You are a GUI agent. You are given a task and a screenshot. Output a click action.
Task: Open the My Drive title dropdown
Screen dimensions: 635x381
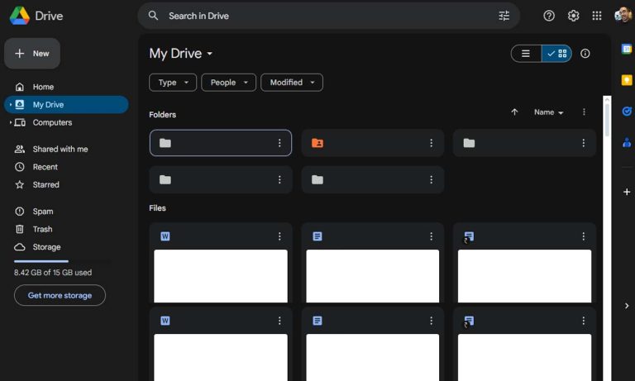(181, 54)
